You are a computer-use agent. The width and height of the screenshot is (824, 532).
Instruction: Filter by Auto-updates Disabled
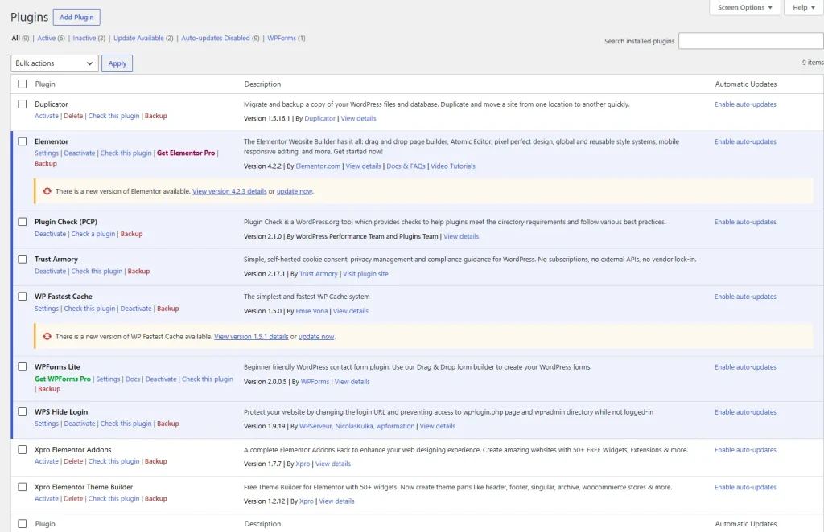(216, 38)
